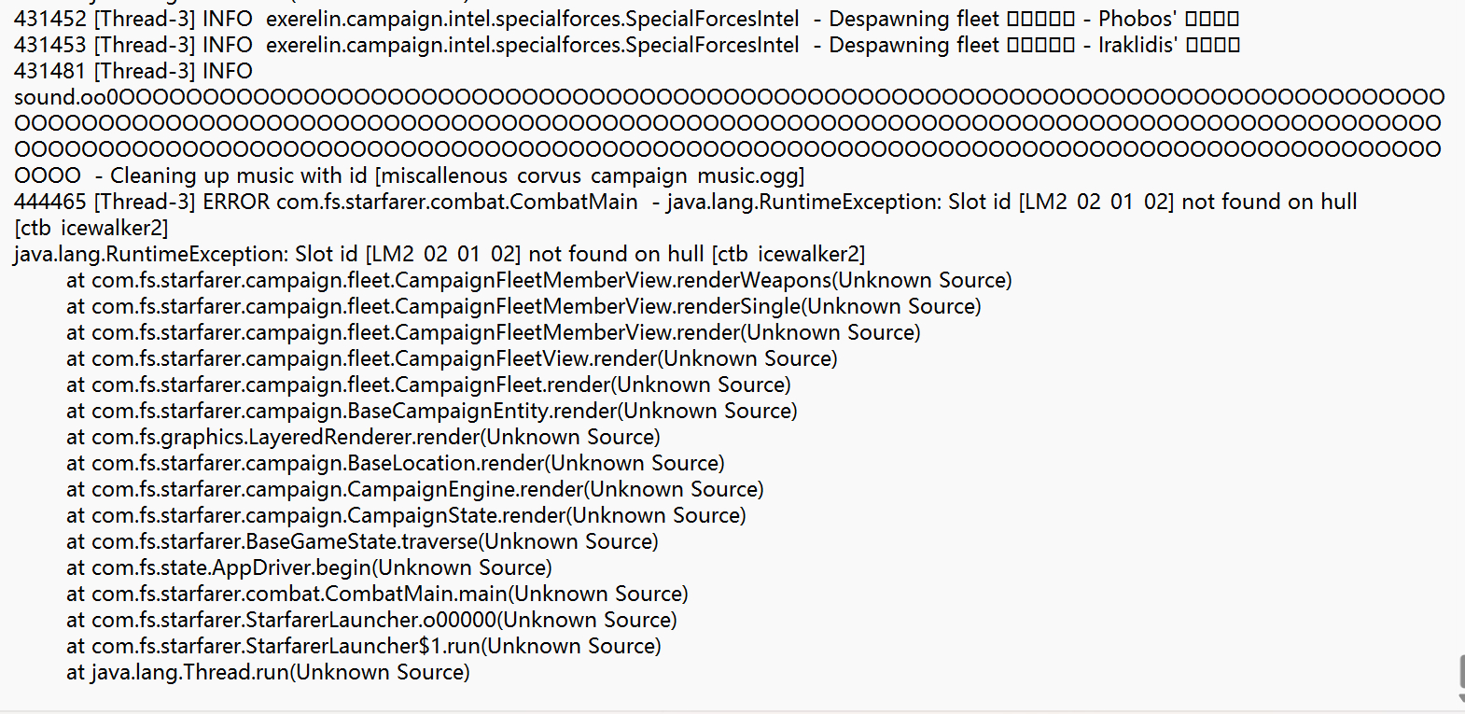Click the LayeredRenderer.render stack line
Image resolution: width=1465 pixels, height=714 pixels.
pyautogui.click(x=363, y=437)
